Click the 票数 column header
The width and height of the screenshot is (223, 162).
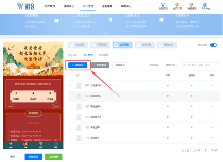[168, 76]
